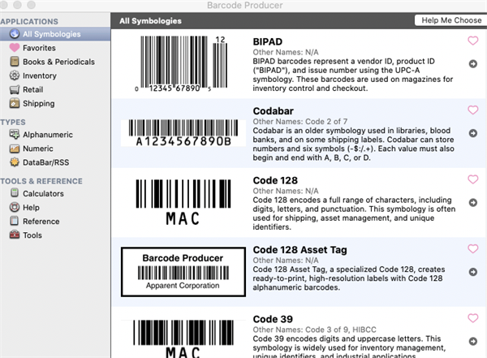Click the Alphanumeric type icon
Viewport: 487px width, 358px height.
[x=15, y=135]
